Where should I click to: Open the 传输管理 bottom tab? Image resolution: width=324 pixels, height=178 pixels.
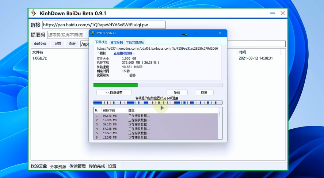(77, 166)
